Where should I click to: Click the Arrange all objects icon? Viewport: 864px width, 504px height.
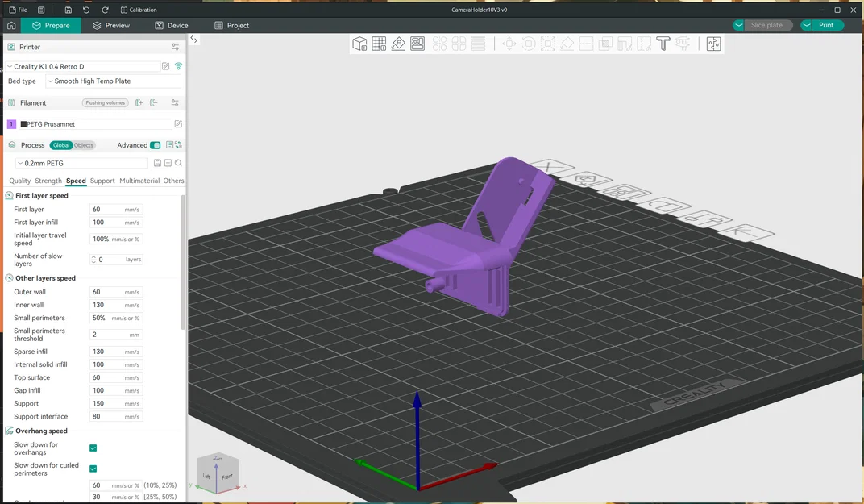coord(417,44)
